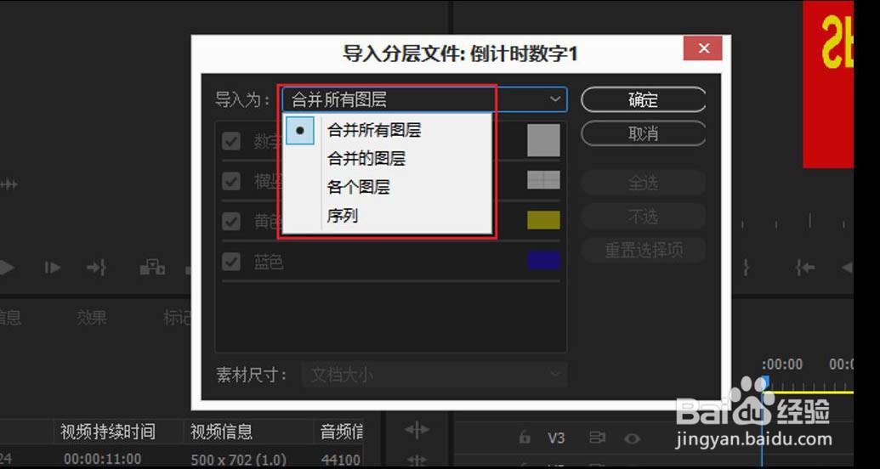This screenshot has height=469, width=880.
Task: Click the Play button in the monitor
Action: coord(6,268)
